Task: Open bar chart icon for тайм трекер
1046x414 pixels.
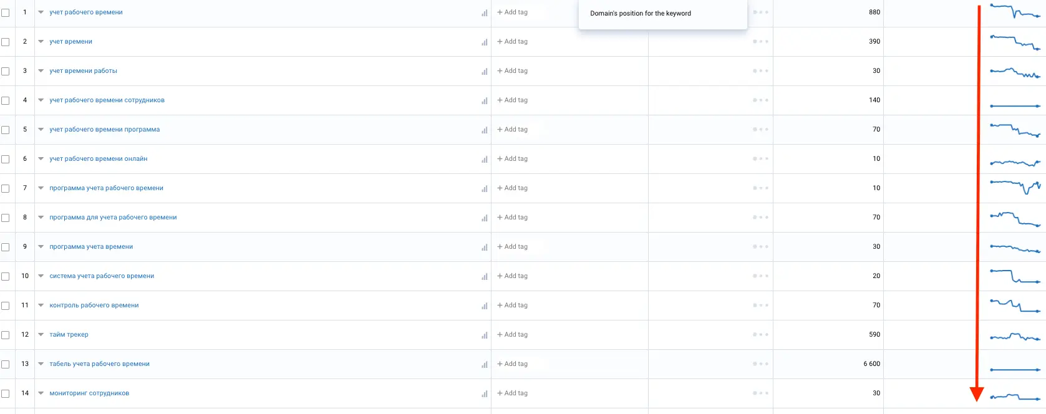Action: tap(485, 335)
